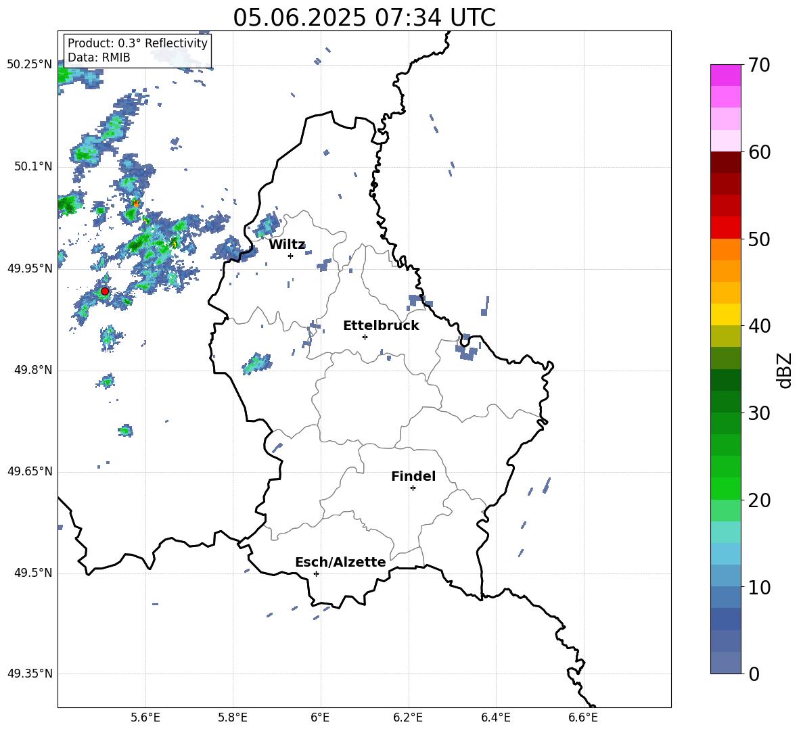Viewport: 801px width, 731px height.
Task: Click the 49.35°N latitude tick label
Action: click(30, 674)
